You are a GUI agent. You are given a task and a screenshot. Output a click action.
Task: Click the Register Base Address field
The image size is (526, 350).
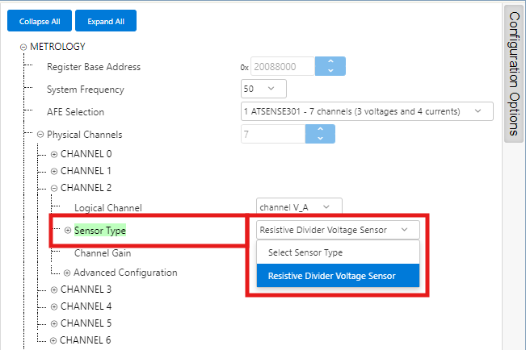click(x=281, y=67)
